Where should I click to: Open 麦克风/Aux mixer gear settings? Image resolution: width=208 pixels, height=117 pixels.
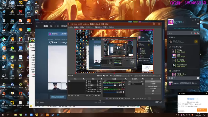123,85
